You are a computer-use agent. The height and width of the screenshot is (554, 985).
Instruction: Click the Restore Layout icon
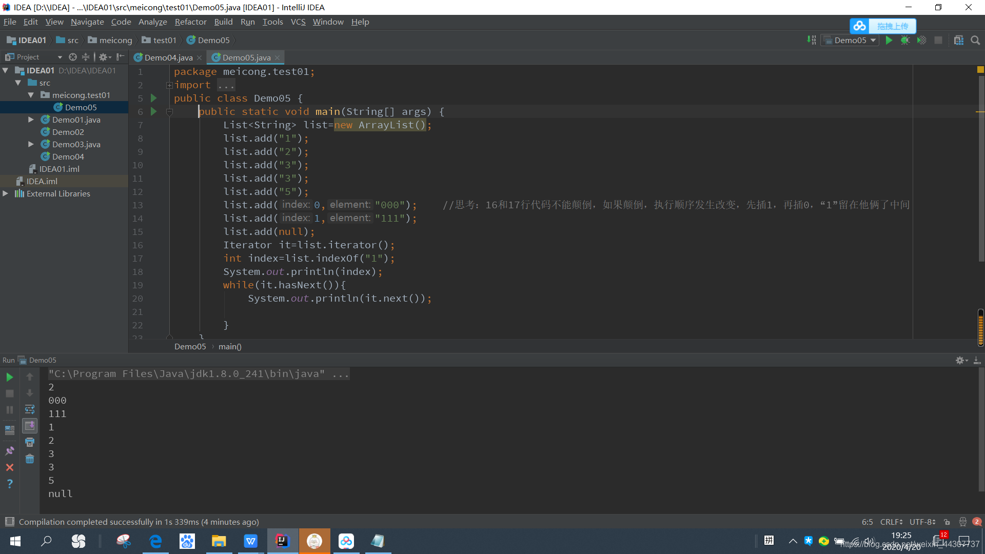point(9,430)
